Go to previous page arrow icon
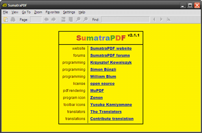202x133 pixels. click(47, 20)
